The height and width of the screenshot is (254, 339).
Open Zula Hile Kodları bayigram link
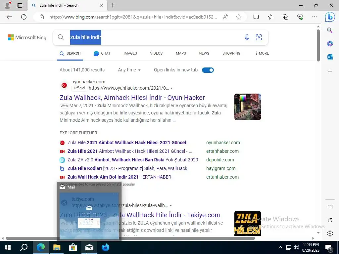click(x=127, y=168)
